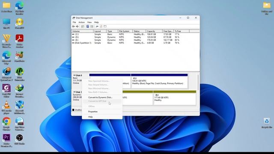Sort by the Status column header
Image resolution: width=274 pixels, height=154 pixels.
point(139,31)
